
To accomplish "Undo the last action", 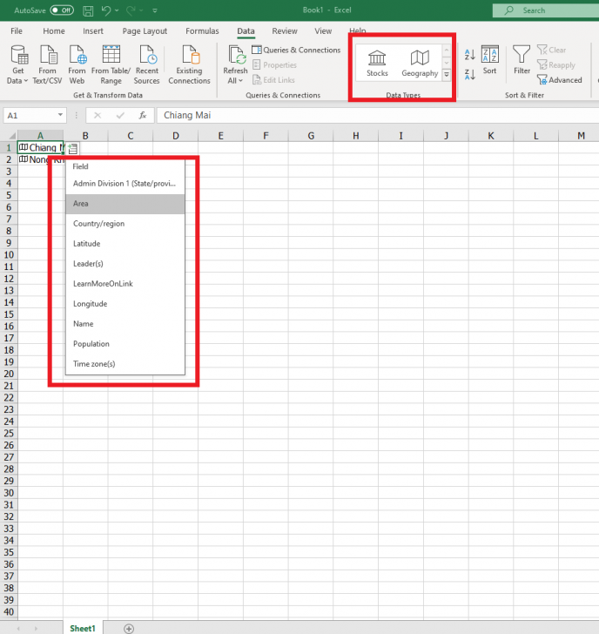I will point(106,10).
